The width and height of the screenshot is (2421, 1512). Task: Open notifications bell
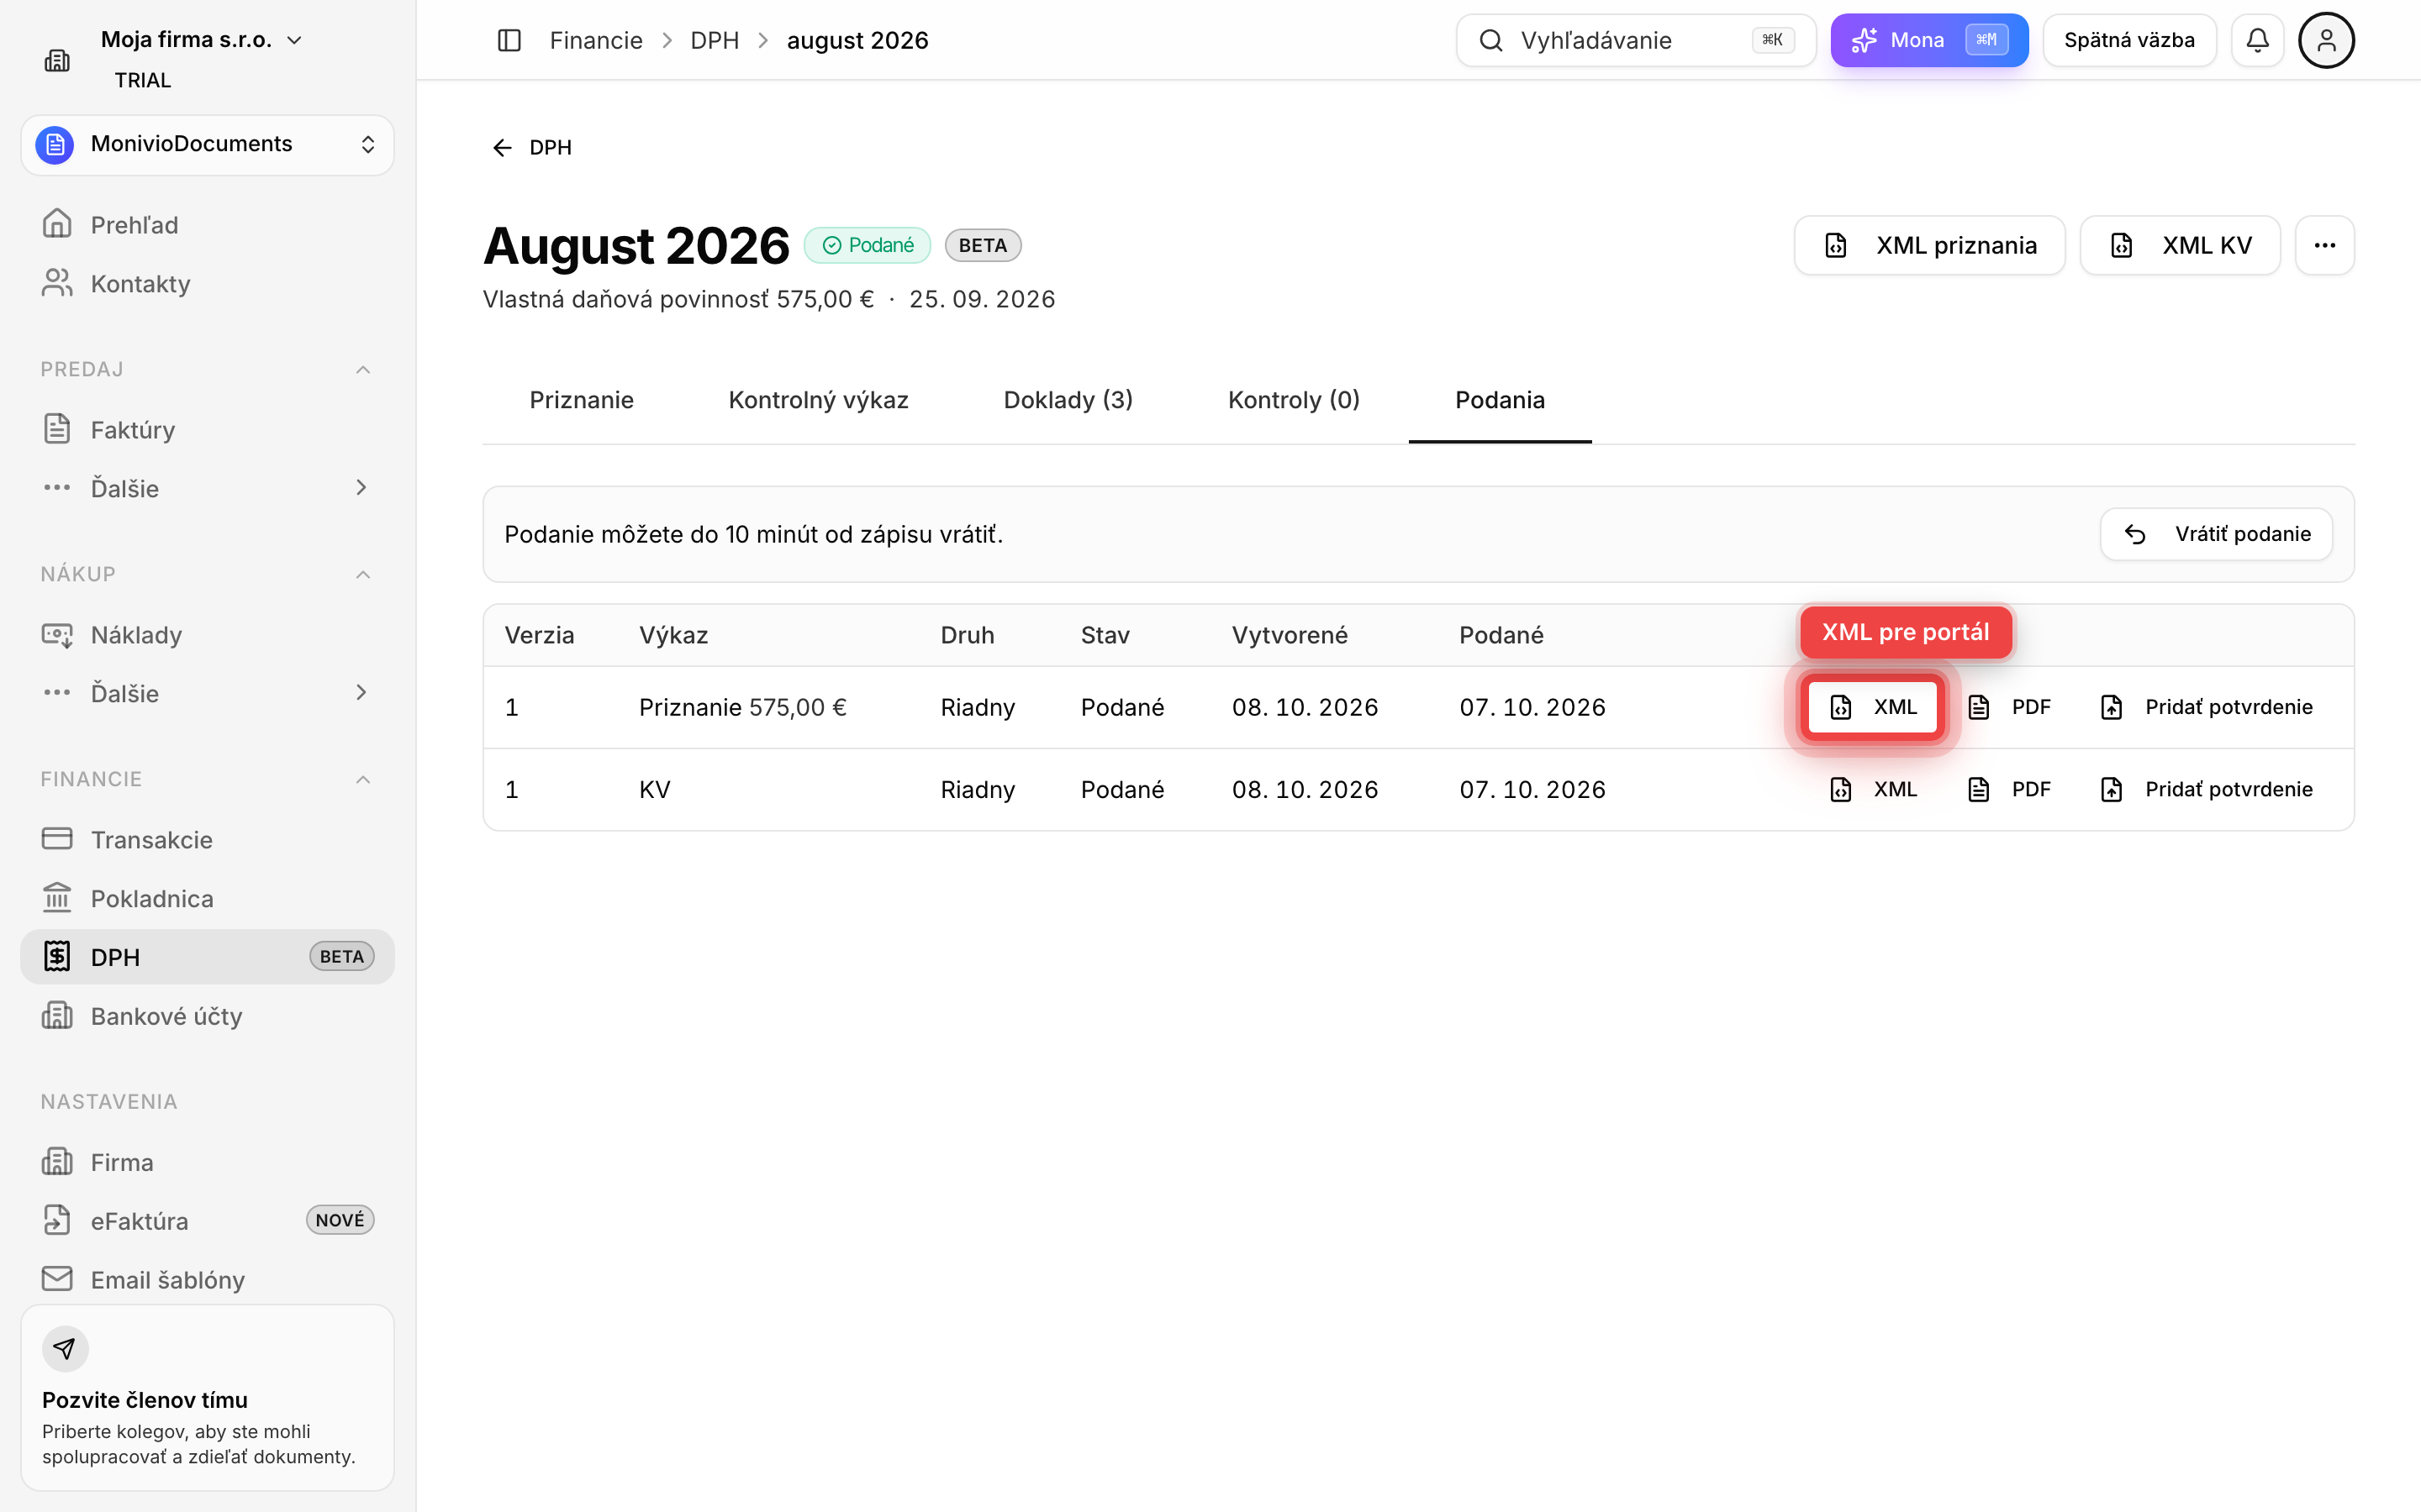(2257, 40)
